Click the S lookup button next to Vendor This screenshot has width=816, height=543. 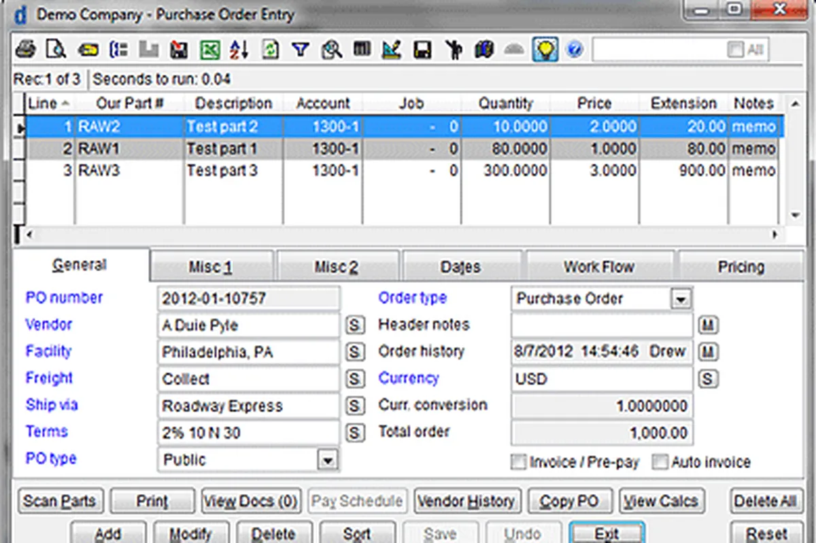(x=354, y=326)
